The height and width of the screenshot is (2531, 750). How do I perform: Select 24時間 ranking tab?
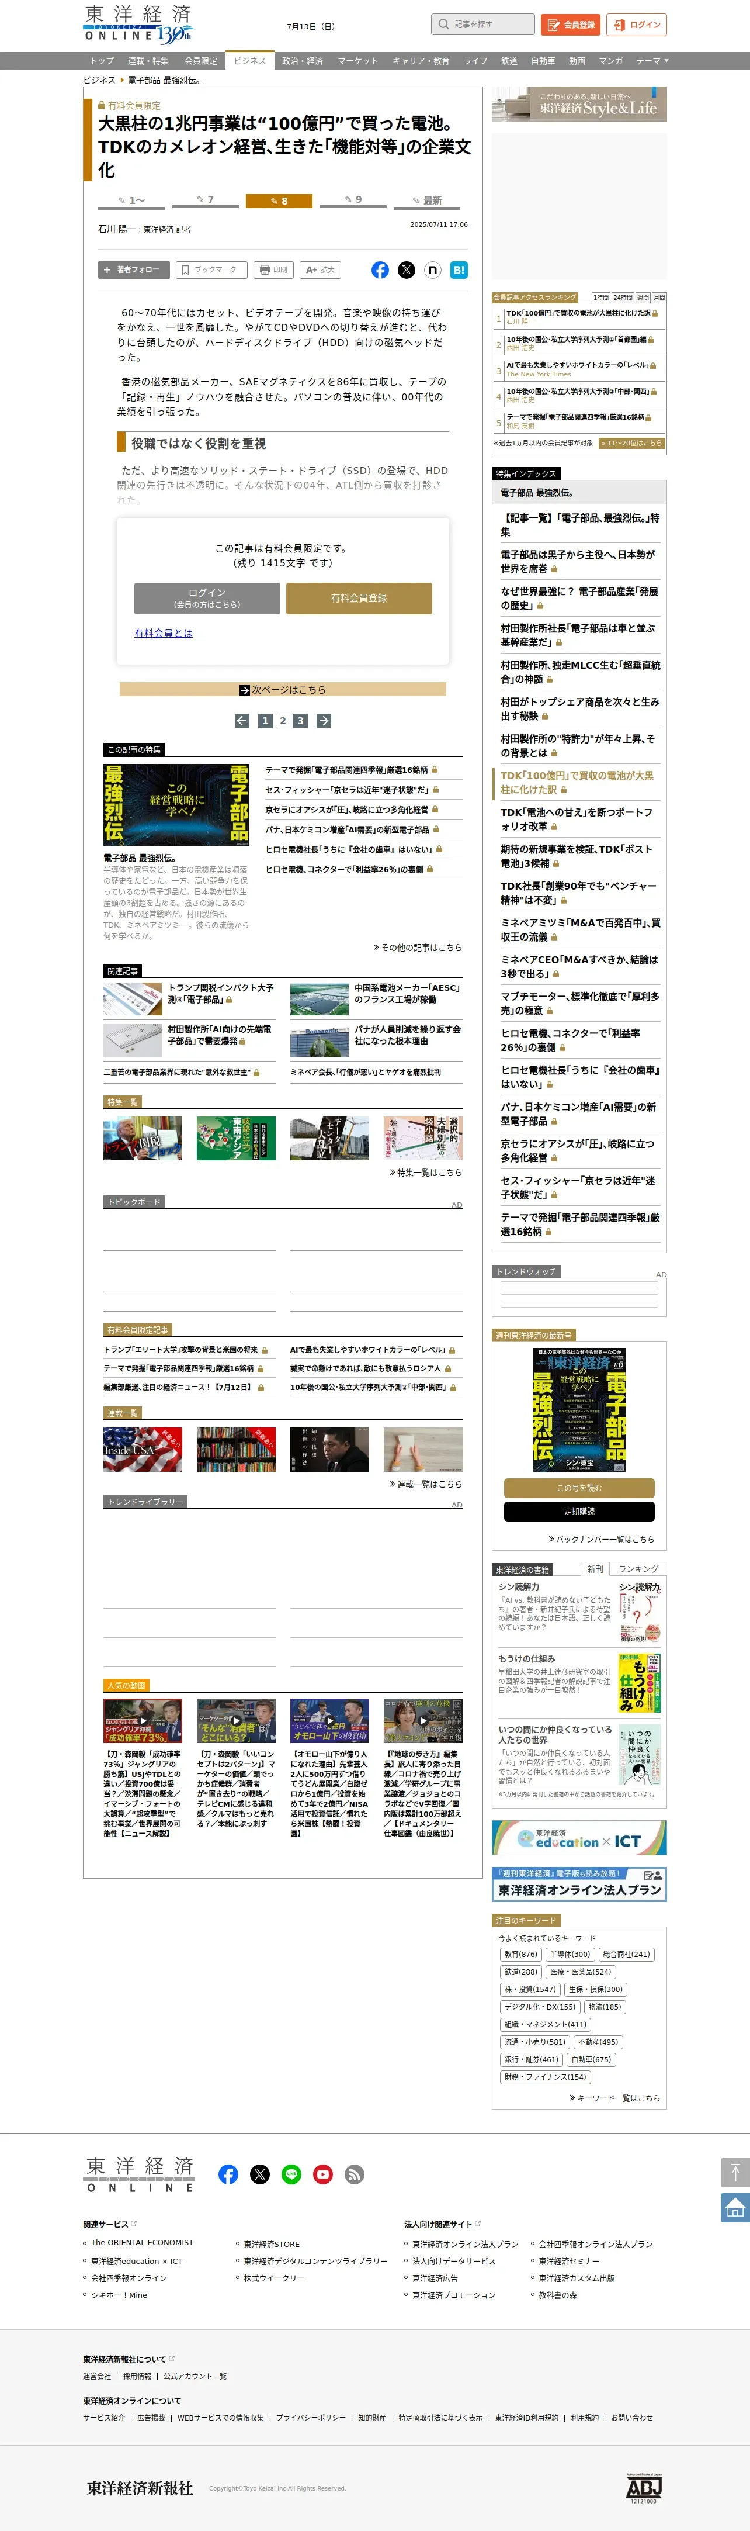pyautogui.click(x=623, y=297)
